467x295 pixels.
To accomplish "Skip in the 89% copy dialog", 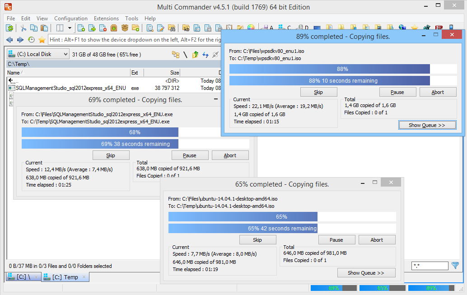I will pos(319,92).
